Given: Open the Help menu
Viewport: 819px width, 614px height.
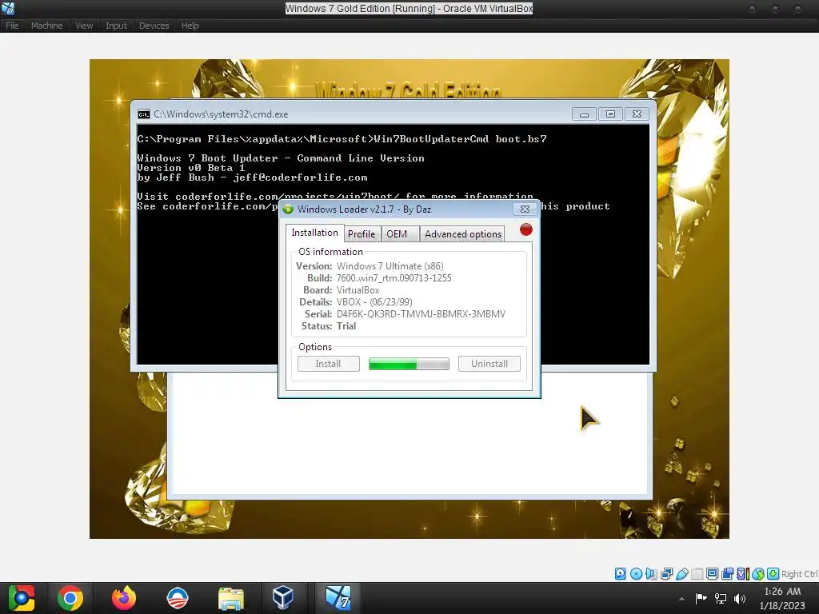Looking at the screenshot, I should pos(190,26).
